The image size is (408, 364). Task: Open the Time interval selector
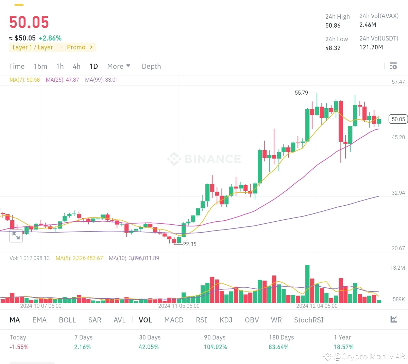click(16, 66)
